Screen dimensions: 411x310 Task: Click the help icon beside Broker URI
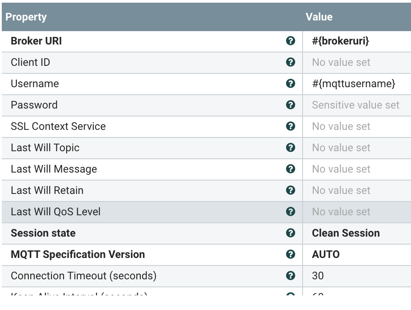coord(291,41)
